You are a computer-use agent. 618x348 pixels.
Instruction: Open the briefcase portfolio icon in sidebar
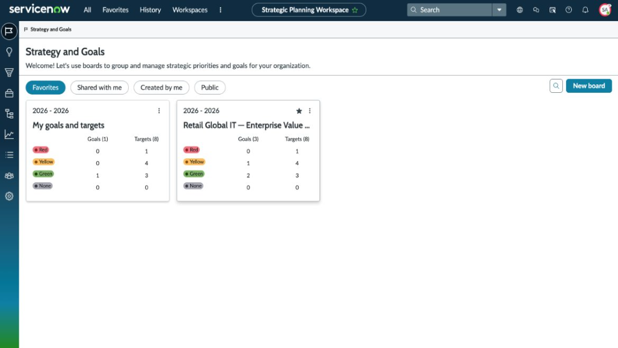pos(9,93)
